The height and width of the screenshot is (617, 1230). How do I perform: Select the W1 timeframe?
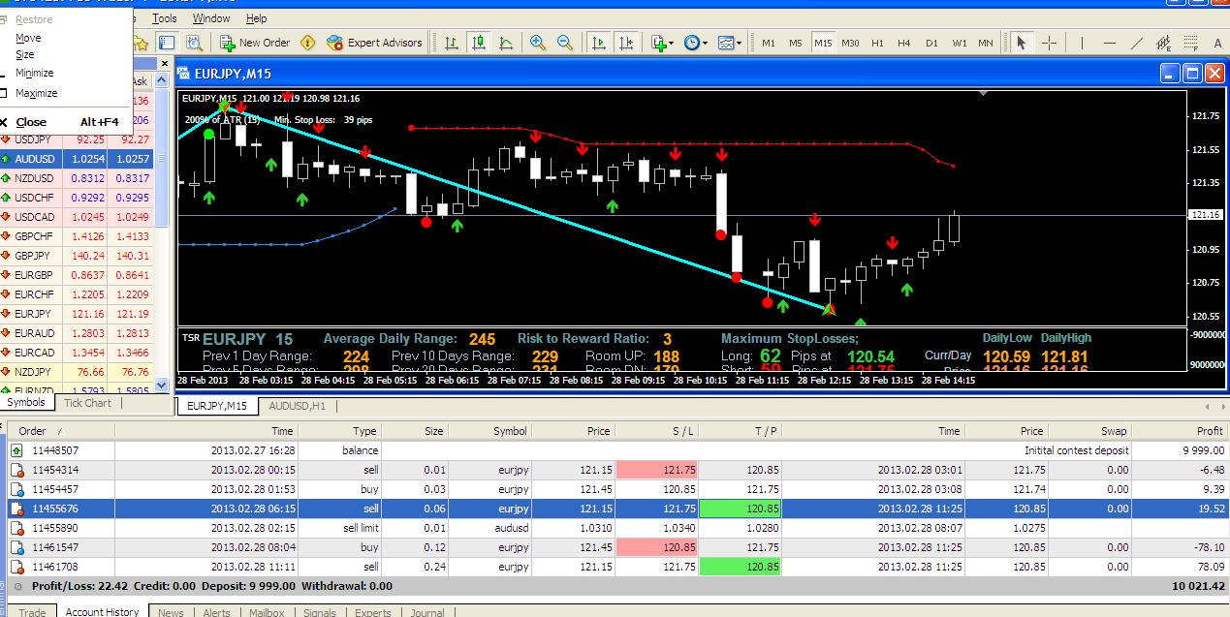click(x=959, y=44)
